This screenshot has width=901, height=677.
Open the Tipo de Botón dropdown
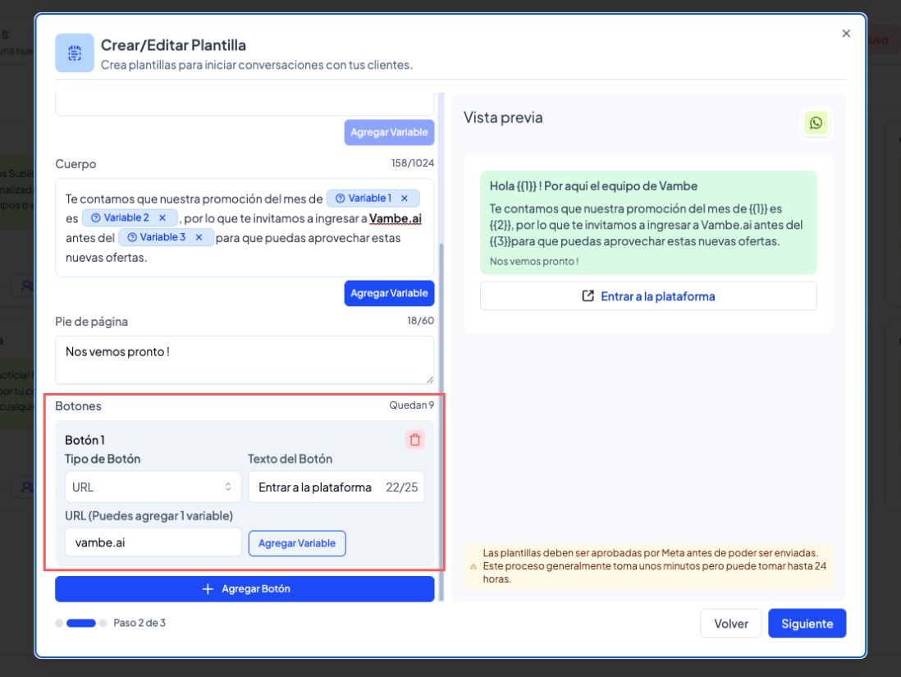pyautogui.click(x=153, y=487)
